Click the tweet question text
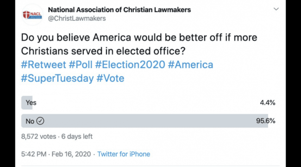 (x=139, y=44)
